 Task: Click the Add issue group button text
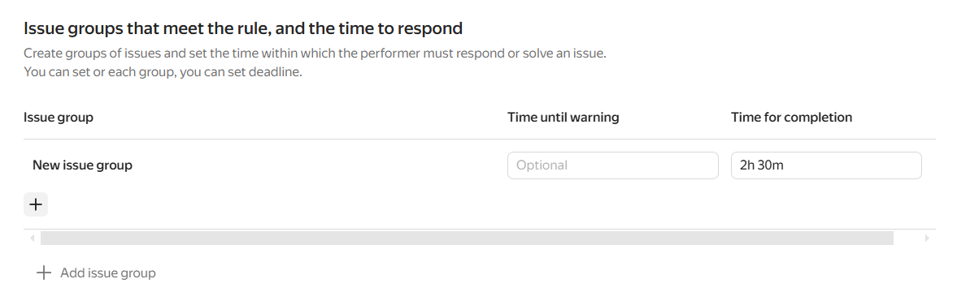(108, 273)
